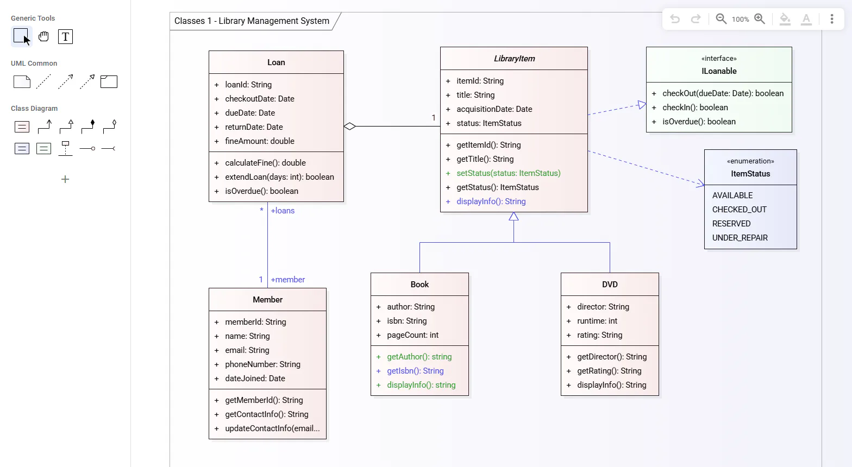The height and width of the screenshot is (467, 852).
Task: Select the dashed dependency arrow tool
Action: tap(65, 82)
